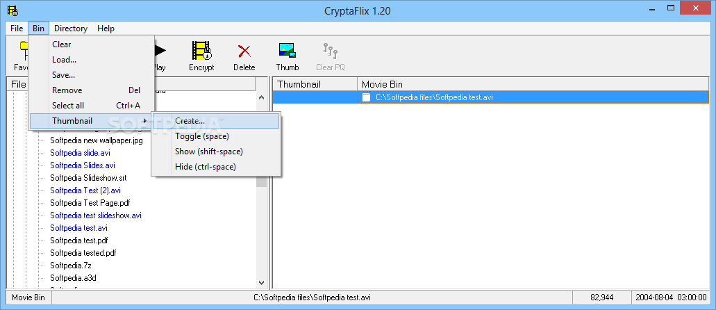Click status bar file size 82,944
Image resolution: width=716 pixels, height=310 pixels.
pos(601,297)
